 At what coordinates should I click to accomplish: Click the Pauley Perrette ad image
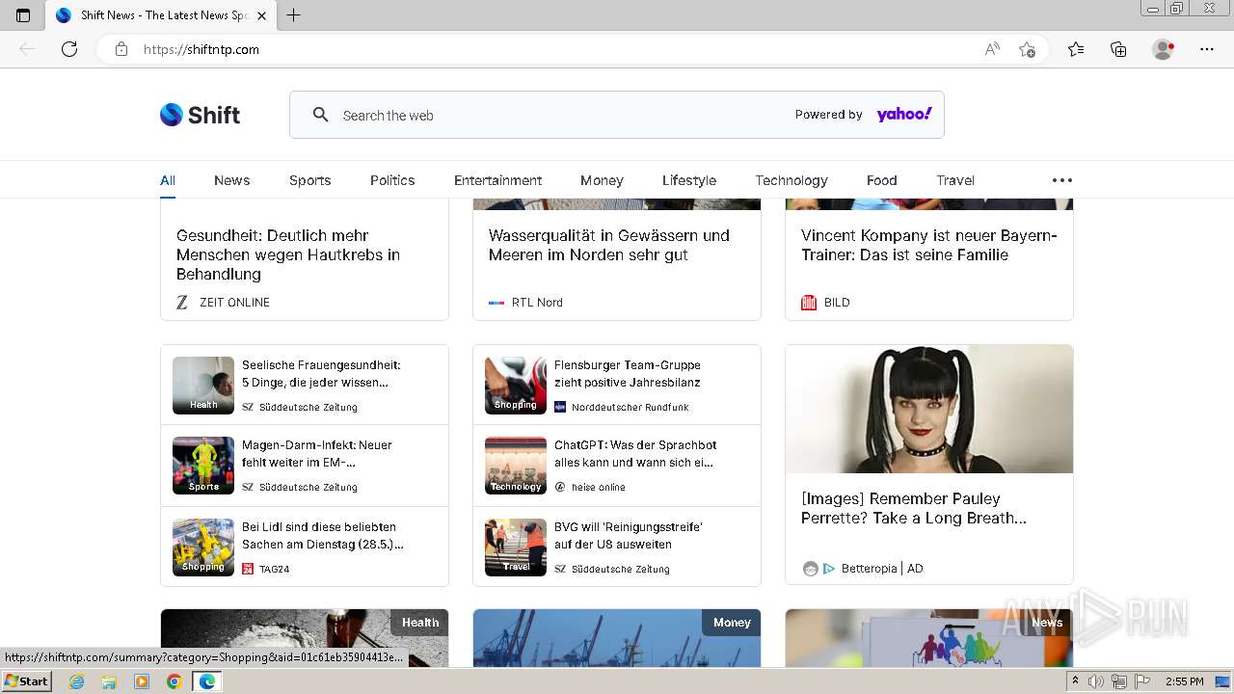click(x=929, y=409)
